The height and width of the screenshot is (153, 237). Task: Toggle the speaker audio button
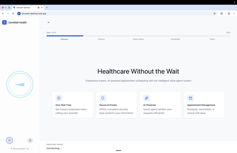(x=9, y=140)
